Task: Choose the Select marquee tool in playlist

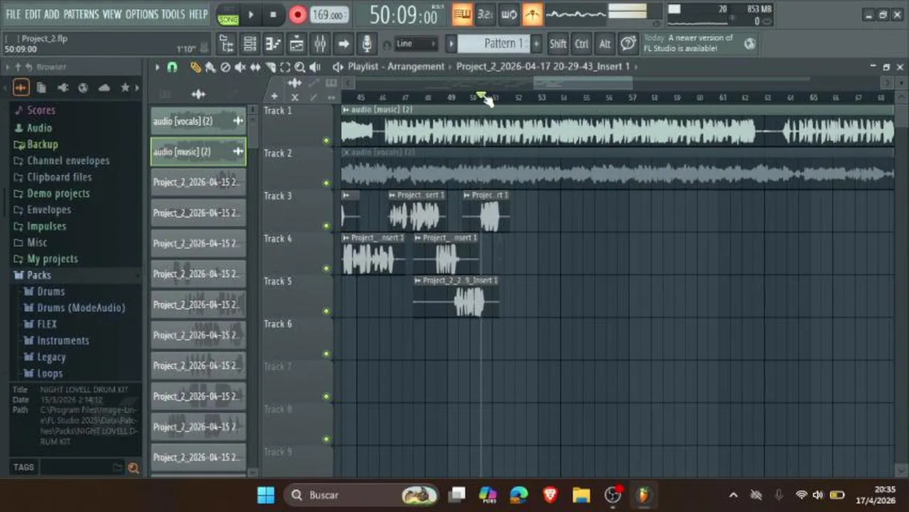Action: tap(285, 67)
